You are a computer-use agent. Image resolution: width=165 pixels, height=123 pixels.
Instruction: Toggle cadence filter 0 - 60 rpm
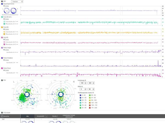tap(81, 95)
